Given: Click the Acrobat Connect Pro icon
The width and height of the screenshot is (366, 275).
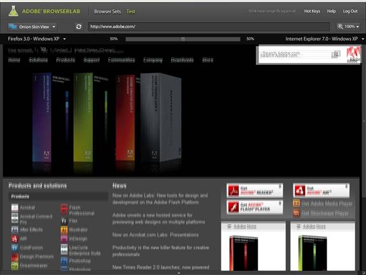Looking at the screenshot, I should pyautogui.click(x=15, y=218).
